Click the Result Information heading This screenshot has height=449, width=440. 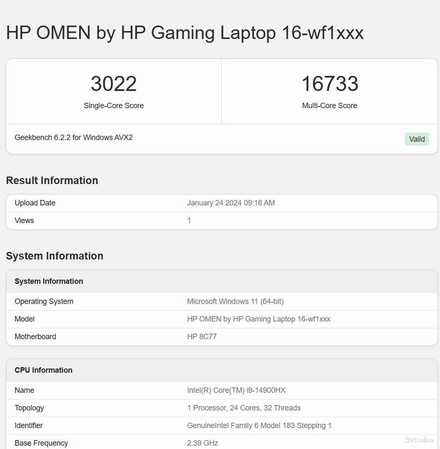52,180
